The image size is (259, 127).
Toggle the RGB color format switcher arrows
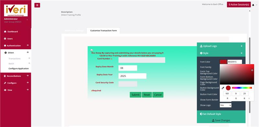tap(249, 98)
